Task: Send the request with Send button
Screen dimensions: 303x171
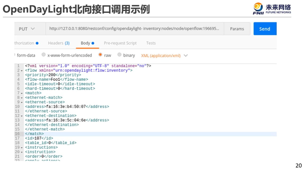Action: (x=265, y=29)
